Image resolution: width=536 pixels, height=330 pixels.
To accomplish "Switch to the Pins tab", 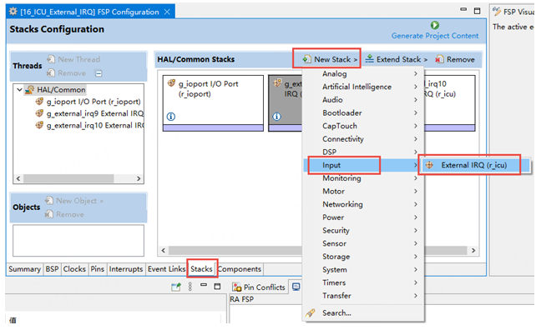I will [x=98, y=269].
